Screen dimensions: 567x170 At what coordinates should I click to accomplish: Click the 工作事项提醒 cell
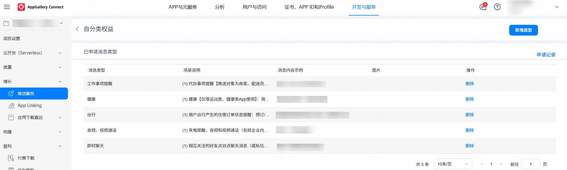point(100,84)
